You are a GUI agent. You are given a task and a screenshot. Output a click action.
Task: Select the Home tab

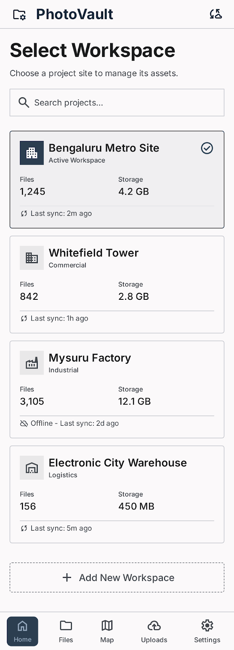point(22,631)
